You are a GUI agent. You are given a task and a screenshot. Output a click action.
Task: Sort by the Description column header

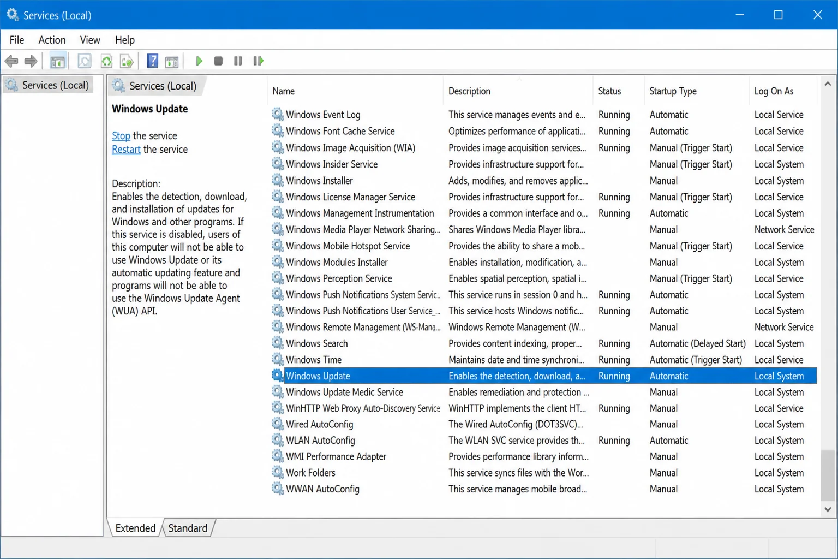[x=518, y=91]
